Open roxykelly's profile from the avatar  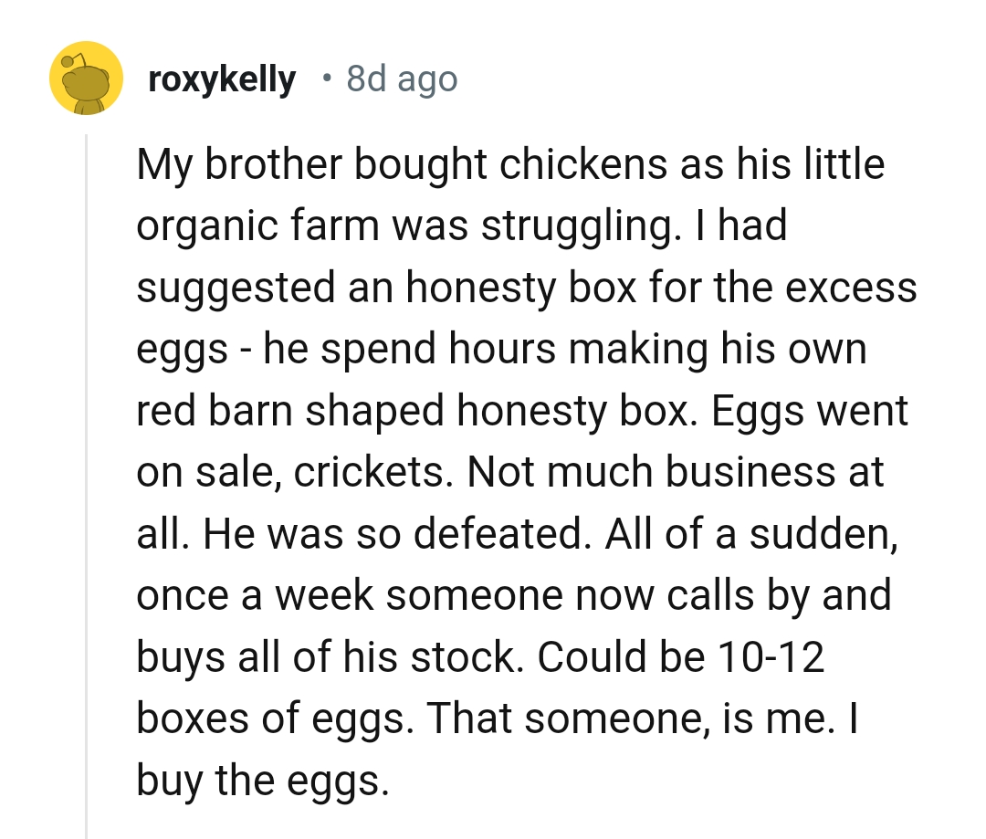[x=87, y=78]
